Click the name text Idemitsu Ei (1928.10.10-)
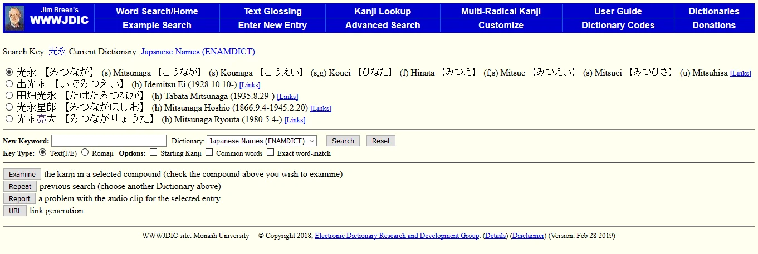The width and height of the screenshot is (758, 254). [x=190, y=84]
